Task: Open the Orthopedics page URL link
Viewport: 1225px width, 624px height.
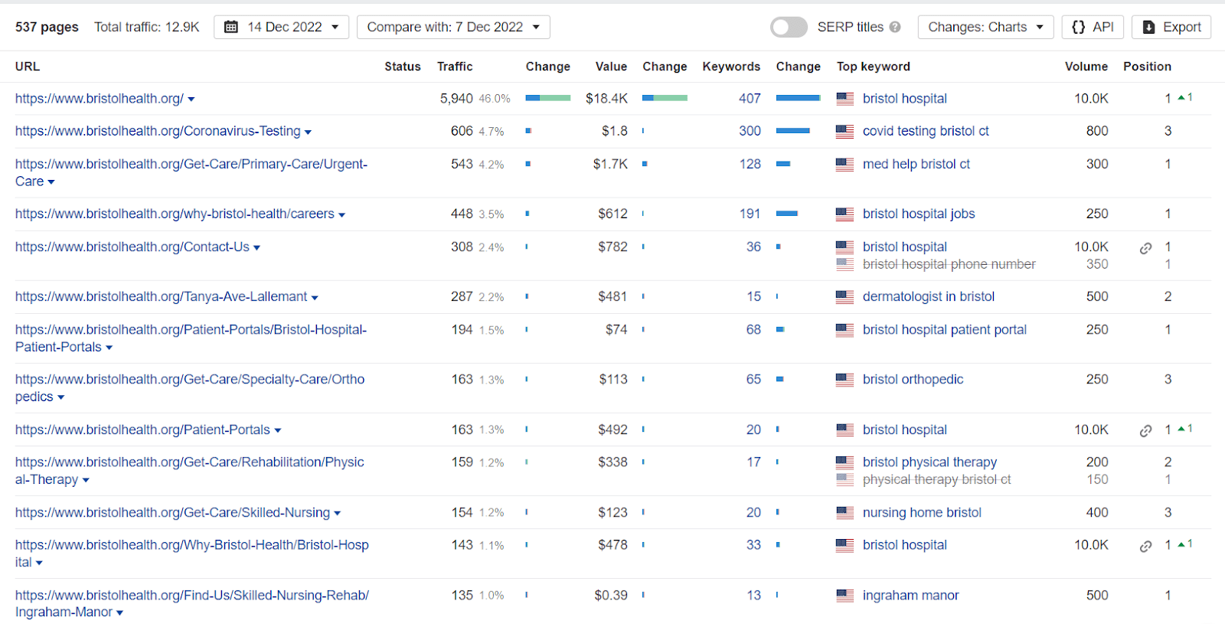Action: (x=190, y=388)
